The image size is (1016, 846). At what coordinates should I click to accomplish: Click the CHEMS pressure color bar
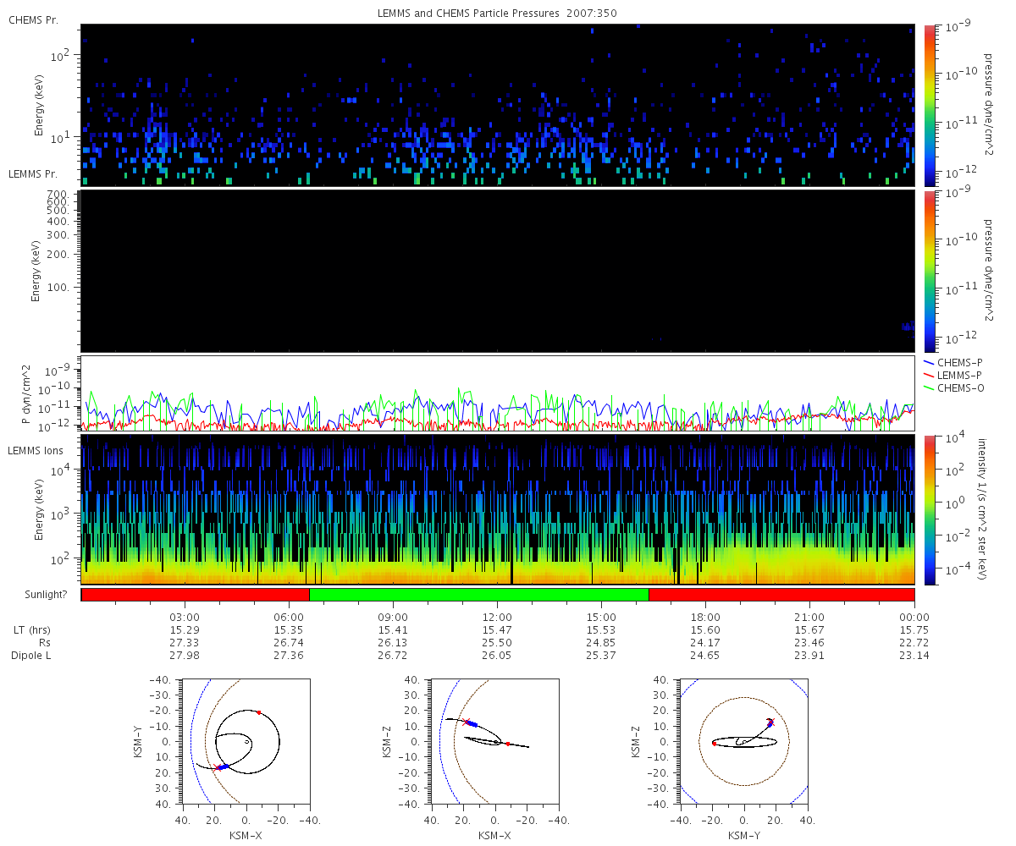point(929,105)
